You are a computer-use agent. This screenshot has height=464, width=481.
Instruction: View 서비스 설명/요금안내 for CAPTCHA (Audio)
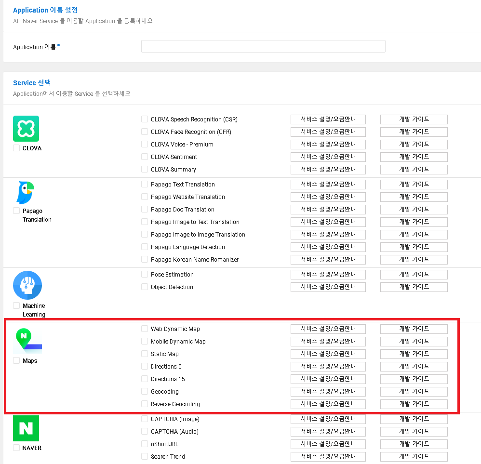coord(328,432)
